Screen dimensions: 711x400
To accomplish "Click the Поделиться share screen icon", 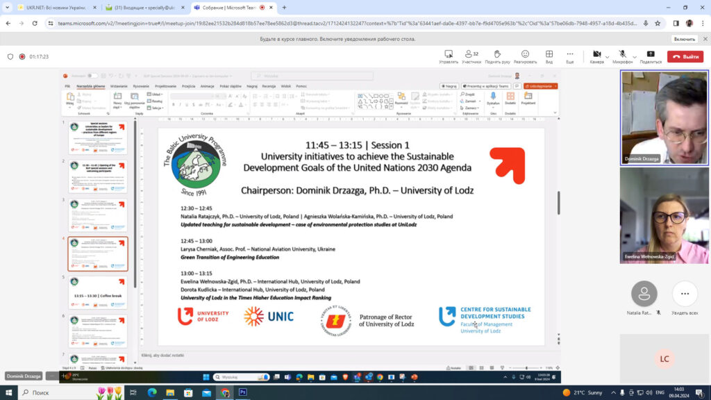I will [651, 56].
